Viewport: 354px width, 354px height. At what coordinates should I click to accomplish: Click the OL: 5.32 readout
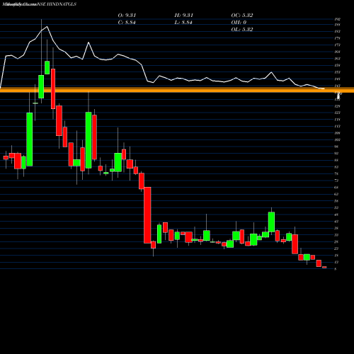(x=242, y=30)
